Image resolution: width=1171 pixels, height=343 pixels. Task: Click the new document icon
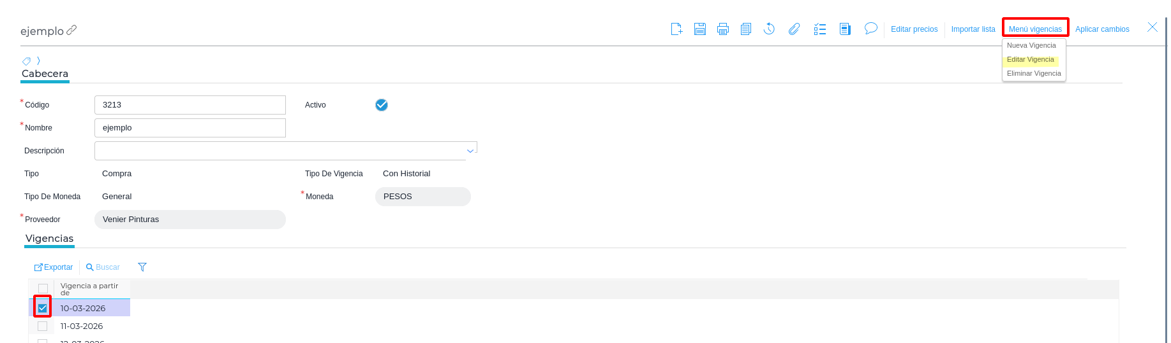tap(676, 29)
